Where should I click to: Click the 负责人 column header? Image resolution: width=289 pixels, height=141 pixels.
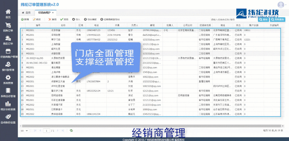point(135,25)
